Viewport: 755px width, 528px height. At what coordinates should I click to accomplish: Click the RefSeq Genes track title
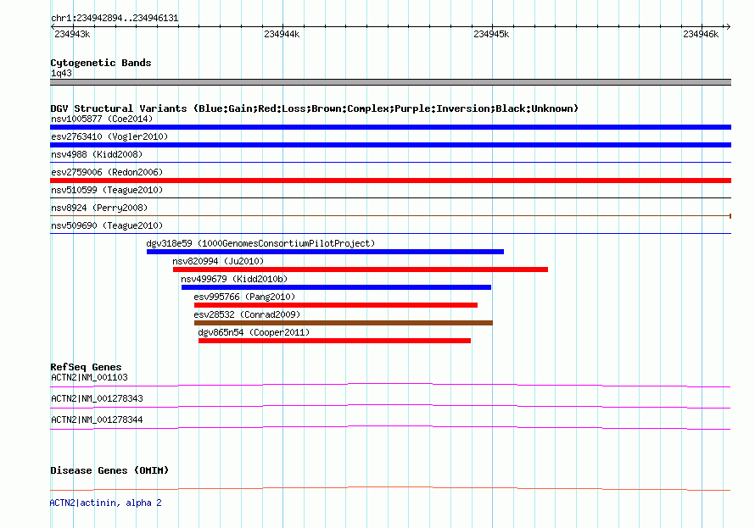(86, 367)
